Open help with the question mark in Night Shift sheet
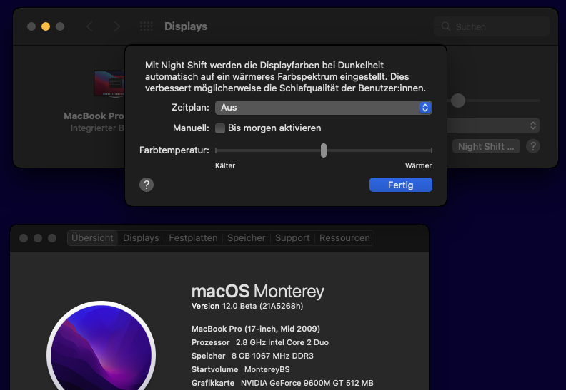 147,185
